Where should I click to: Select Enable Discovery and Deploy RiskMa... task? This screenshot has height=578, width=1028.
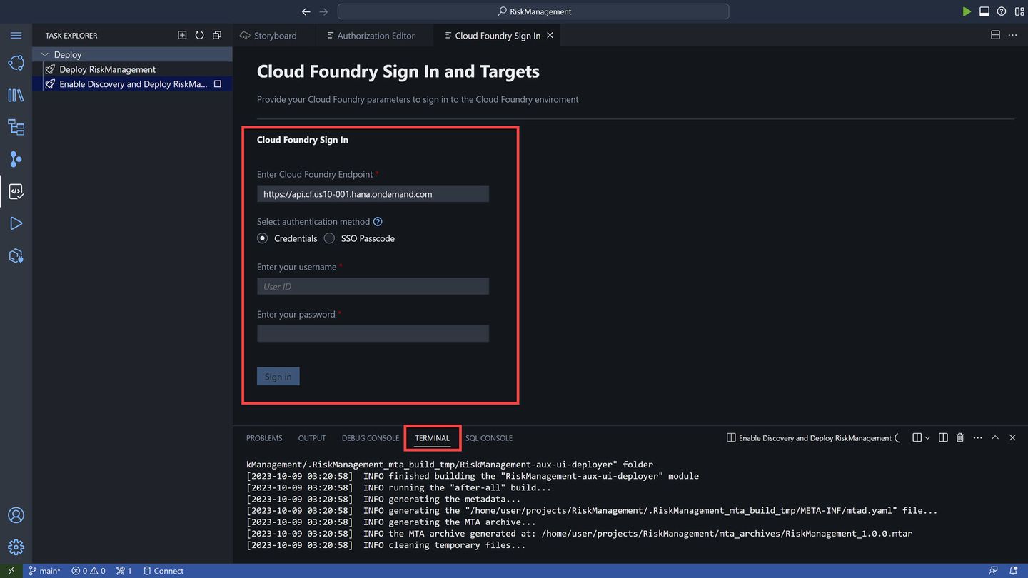pyautogui.click(x=133, y=84)
